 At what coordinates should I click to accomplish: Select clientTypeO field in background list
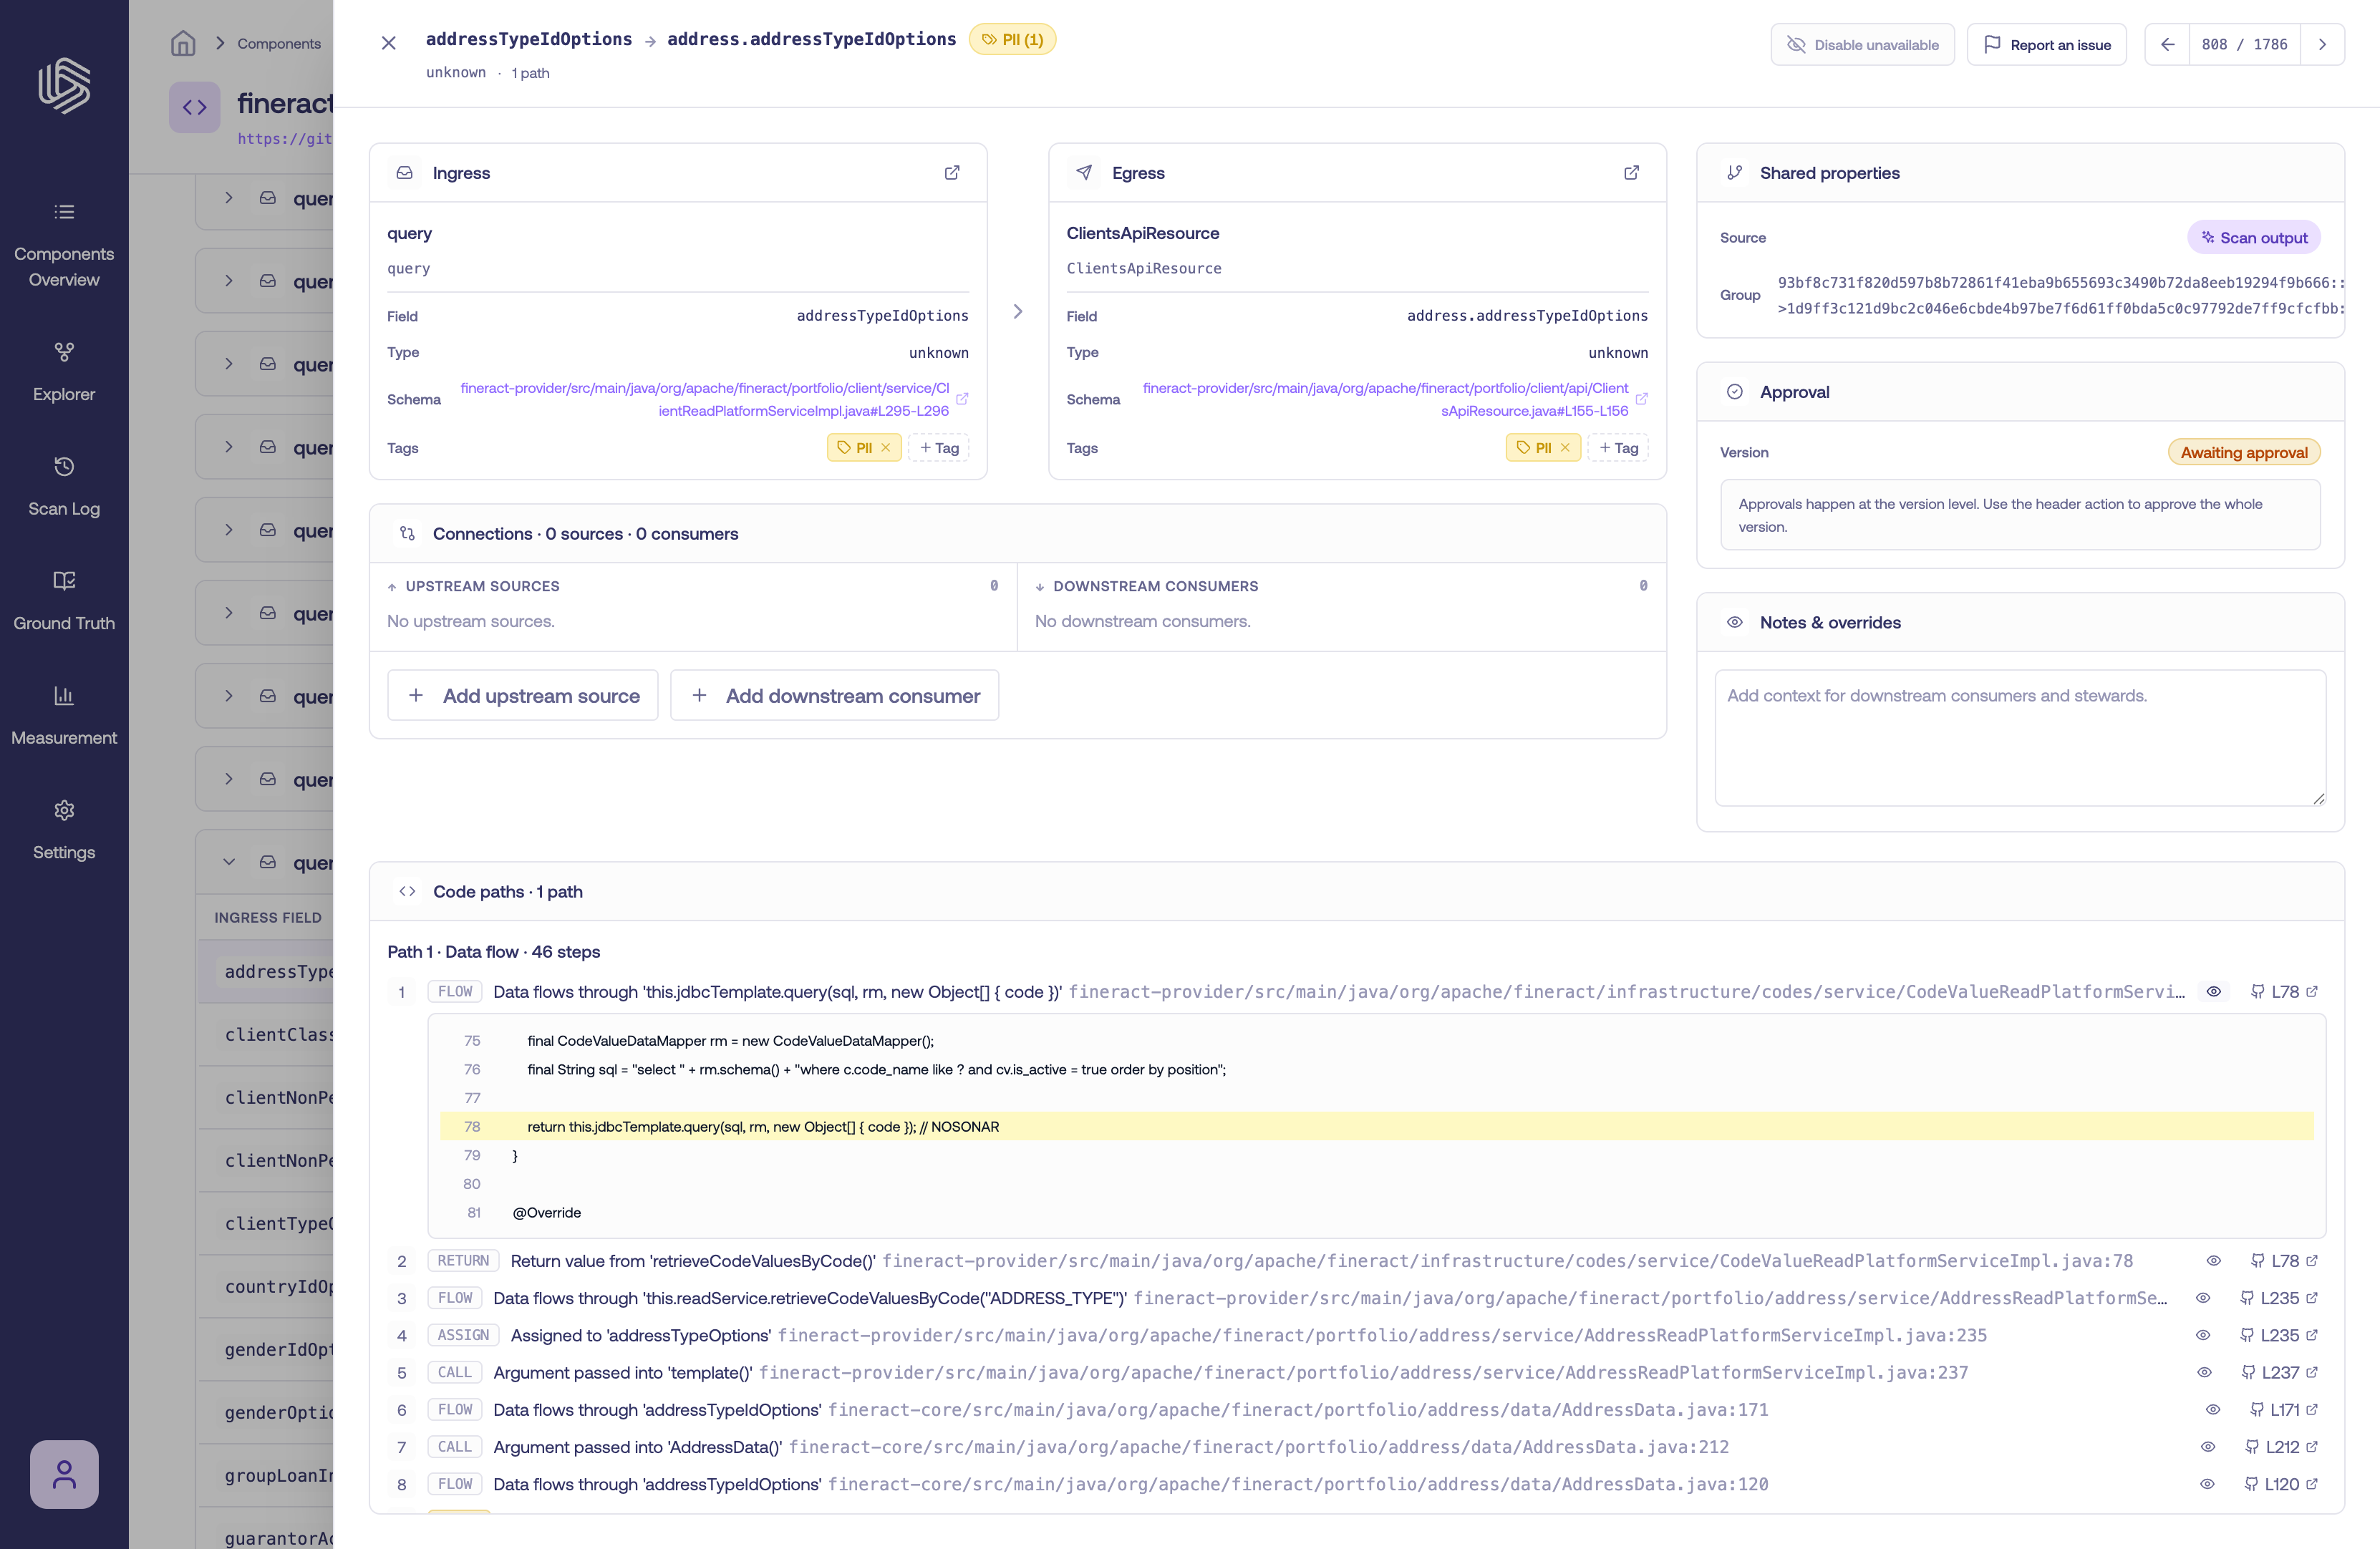(279, 1223)
